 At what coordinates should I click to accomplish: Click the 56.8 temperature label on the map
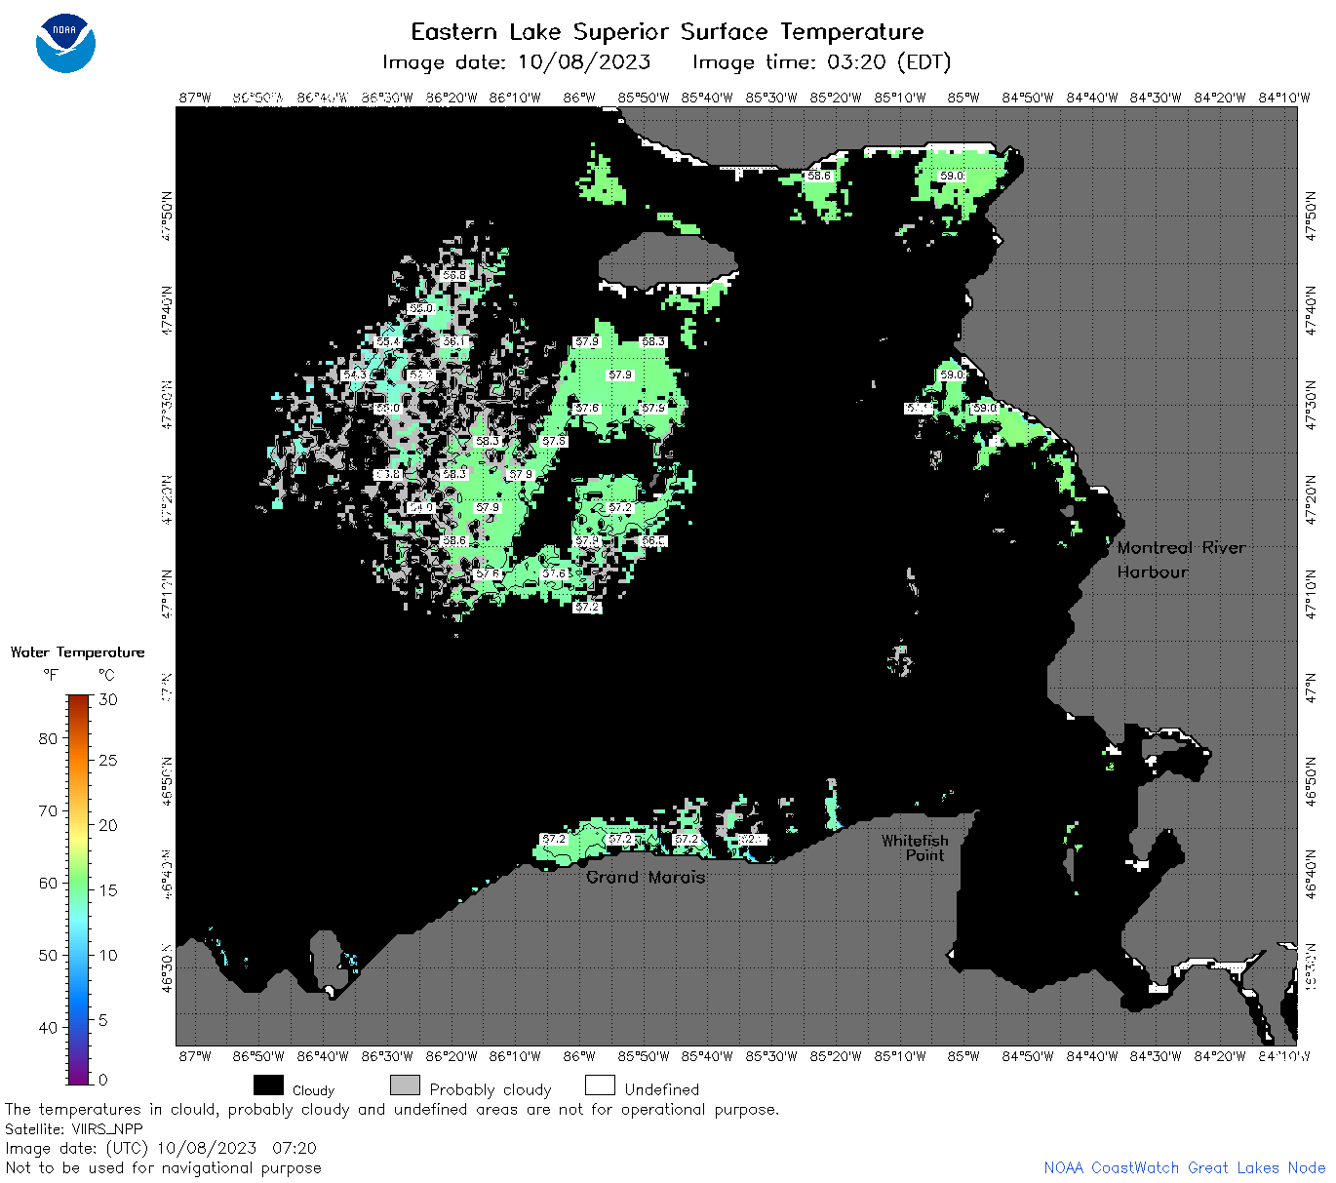[453, 275]
